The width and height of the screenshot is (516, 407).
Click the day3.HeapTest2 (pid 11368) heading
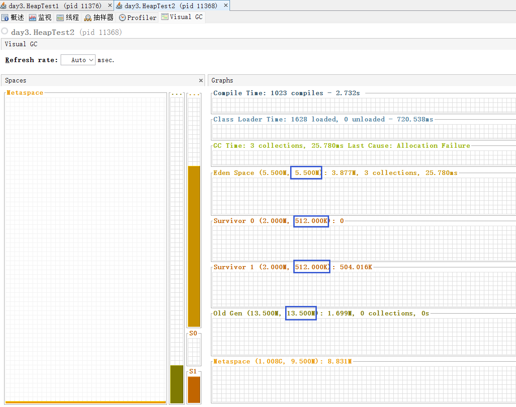(67, 32)
